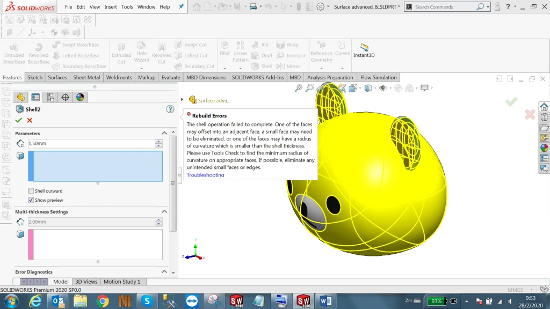Expand the Error Diagnostics section

click(164, 271)
